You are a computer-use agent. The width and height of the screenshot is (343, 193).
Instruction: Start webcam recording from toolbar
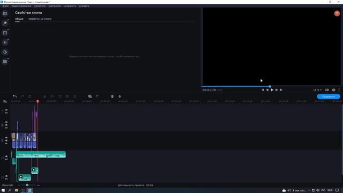click(x=112, y=96)
